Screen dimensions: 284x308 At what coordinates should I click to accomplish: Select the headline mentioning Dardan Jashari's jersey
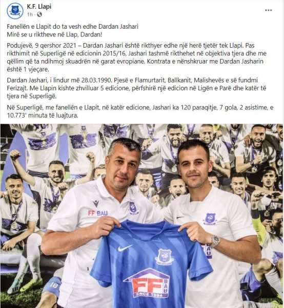pyautogui.click(x=73, y=27)
